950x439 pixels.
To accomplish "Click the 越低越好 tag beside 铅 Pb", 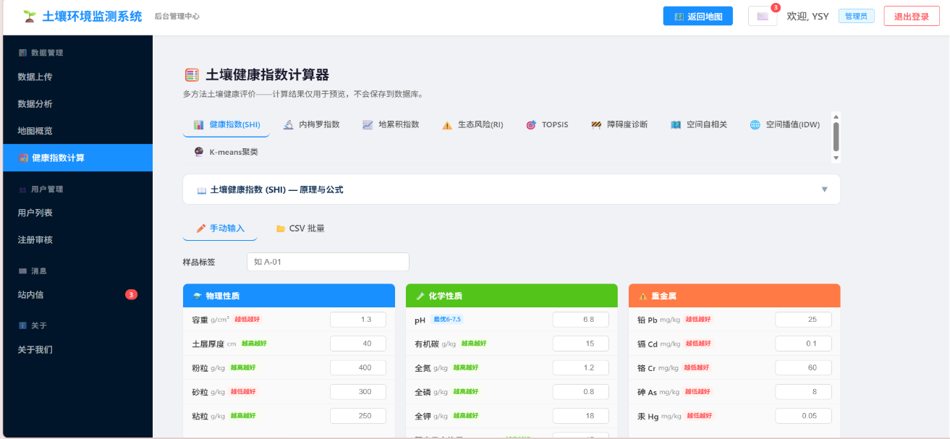I will (x=698, y=320).
